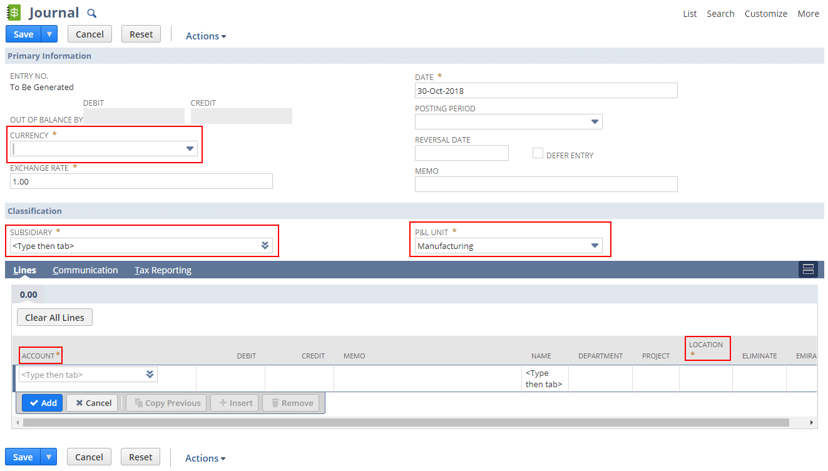This screenshot has height=471, width=828.
Task: Click the Journal record icon
Action: click(x=13, y=13)
